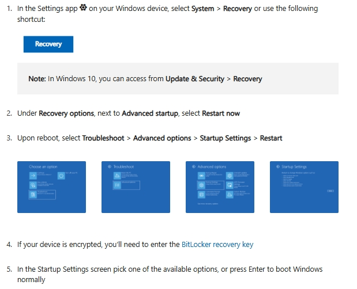Click the 'Note:' label in the gray box
Screen dimensions: 357x289
click(x=37, y=79)
